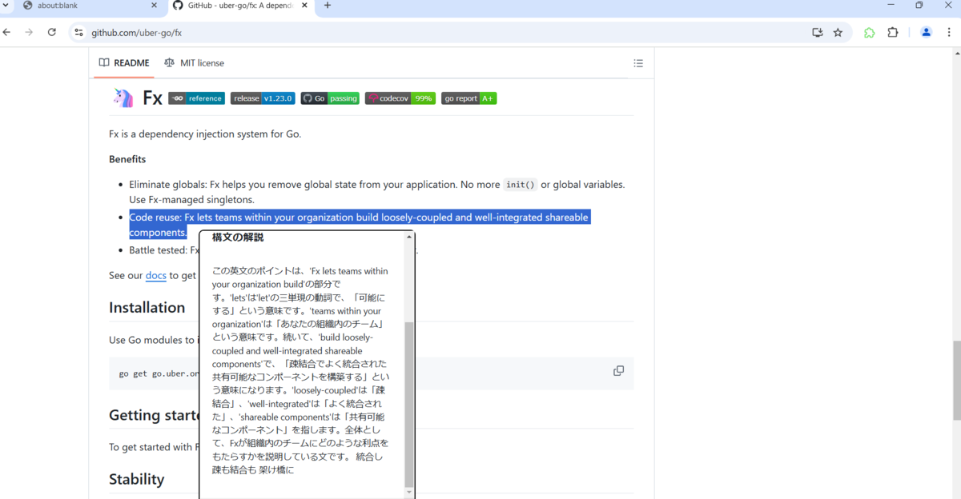Screen dimensions: 961x499
Task: Open the release v1.23.0 badge
Action: tap(263, 98)
